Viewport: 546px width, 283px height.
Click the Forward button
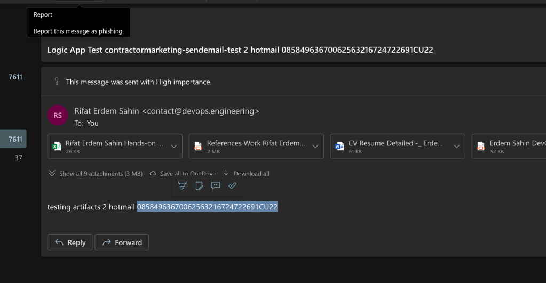pyautogui.click(x=122, y=242)
